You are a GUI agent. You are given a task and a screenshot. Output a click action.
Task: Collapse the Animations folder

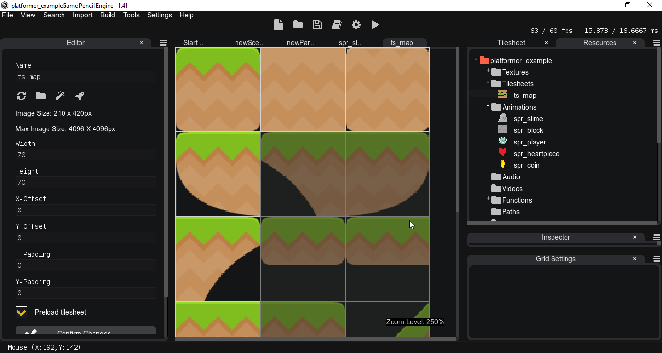[x=488, y=106]
